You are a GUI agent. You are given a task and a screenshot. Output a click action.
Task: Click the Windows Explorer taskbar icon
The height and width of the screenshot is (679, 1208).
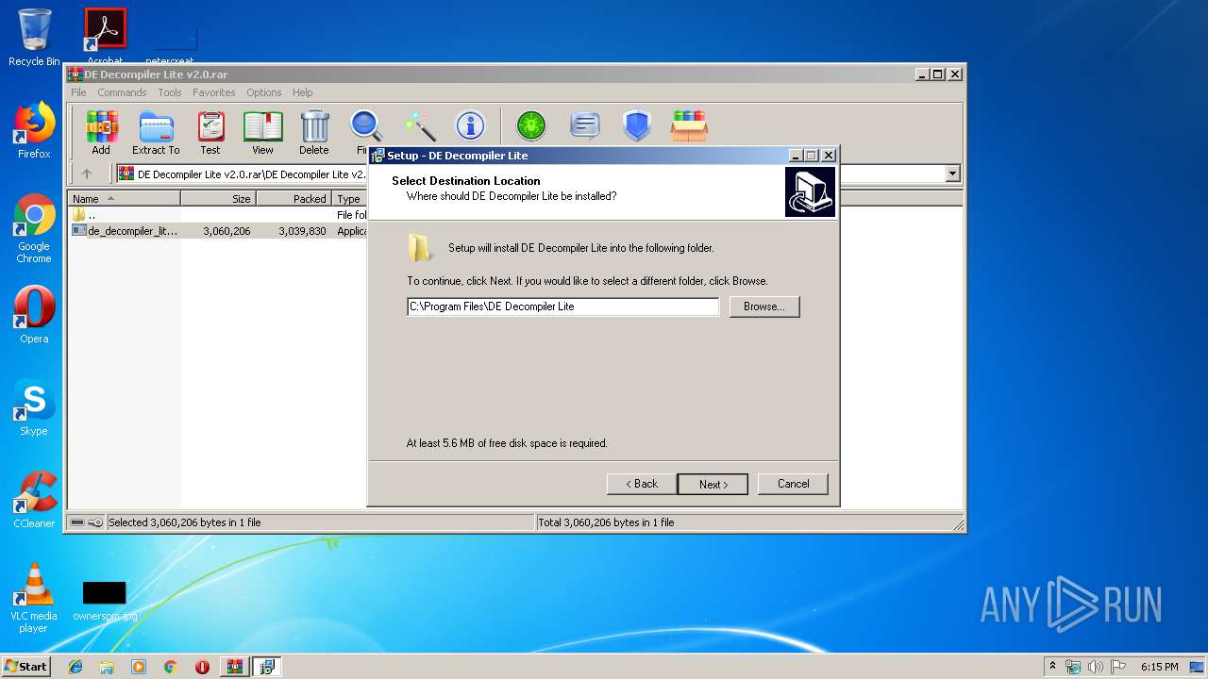point(107,667)
